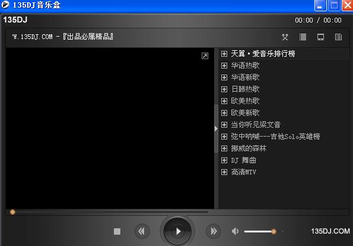Open the document notes icon in header
The width and height of the screenshot is (353, 246).
[338, 37]
